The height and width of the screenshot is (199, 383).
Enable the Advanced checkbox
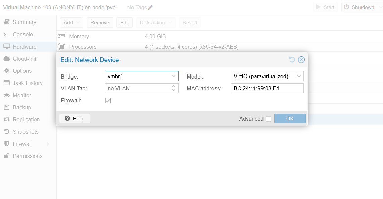pyautogui.click(x=268, y=119)
